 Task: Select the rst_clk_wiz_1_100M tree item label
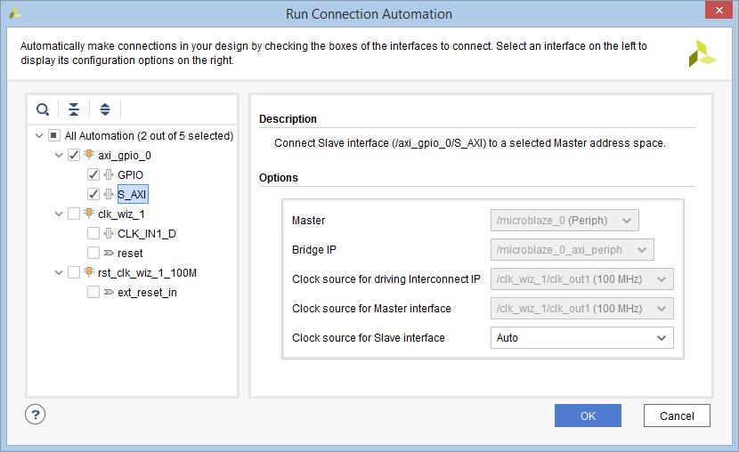147,273
